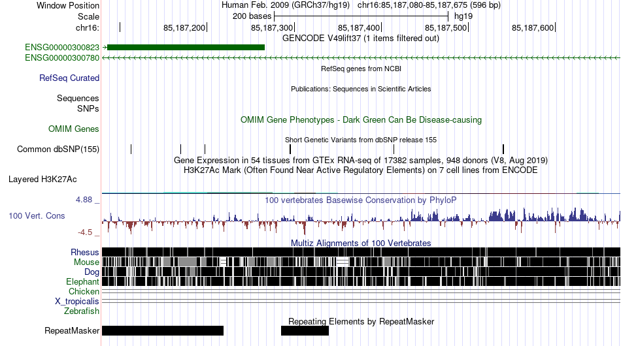Screen dimensions: 621x346
Task: Click the first dbSNP variant tick mark
Action: (131, 149)
